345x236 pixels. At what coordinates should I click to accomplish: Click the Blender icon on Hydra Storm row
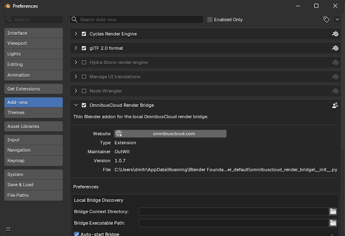point(335,62)
